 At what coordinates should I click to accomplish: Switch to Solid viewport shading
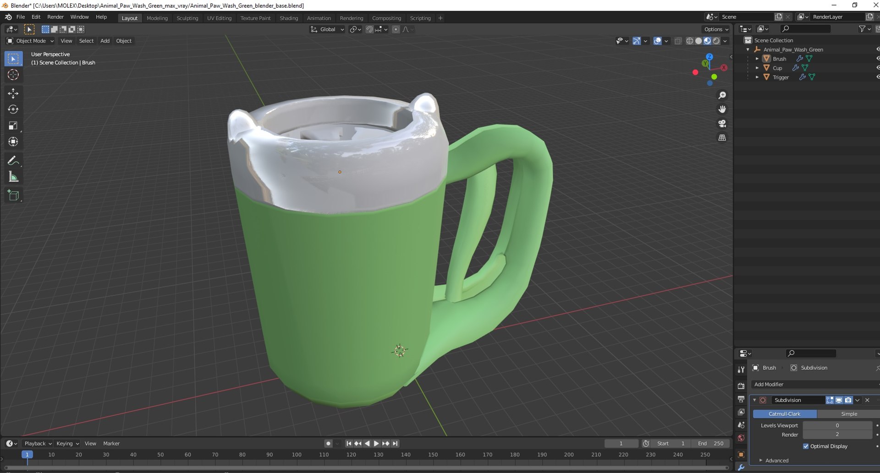click(x=698, y=41)
